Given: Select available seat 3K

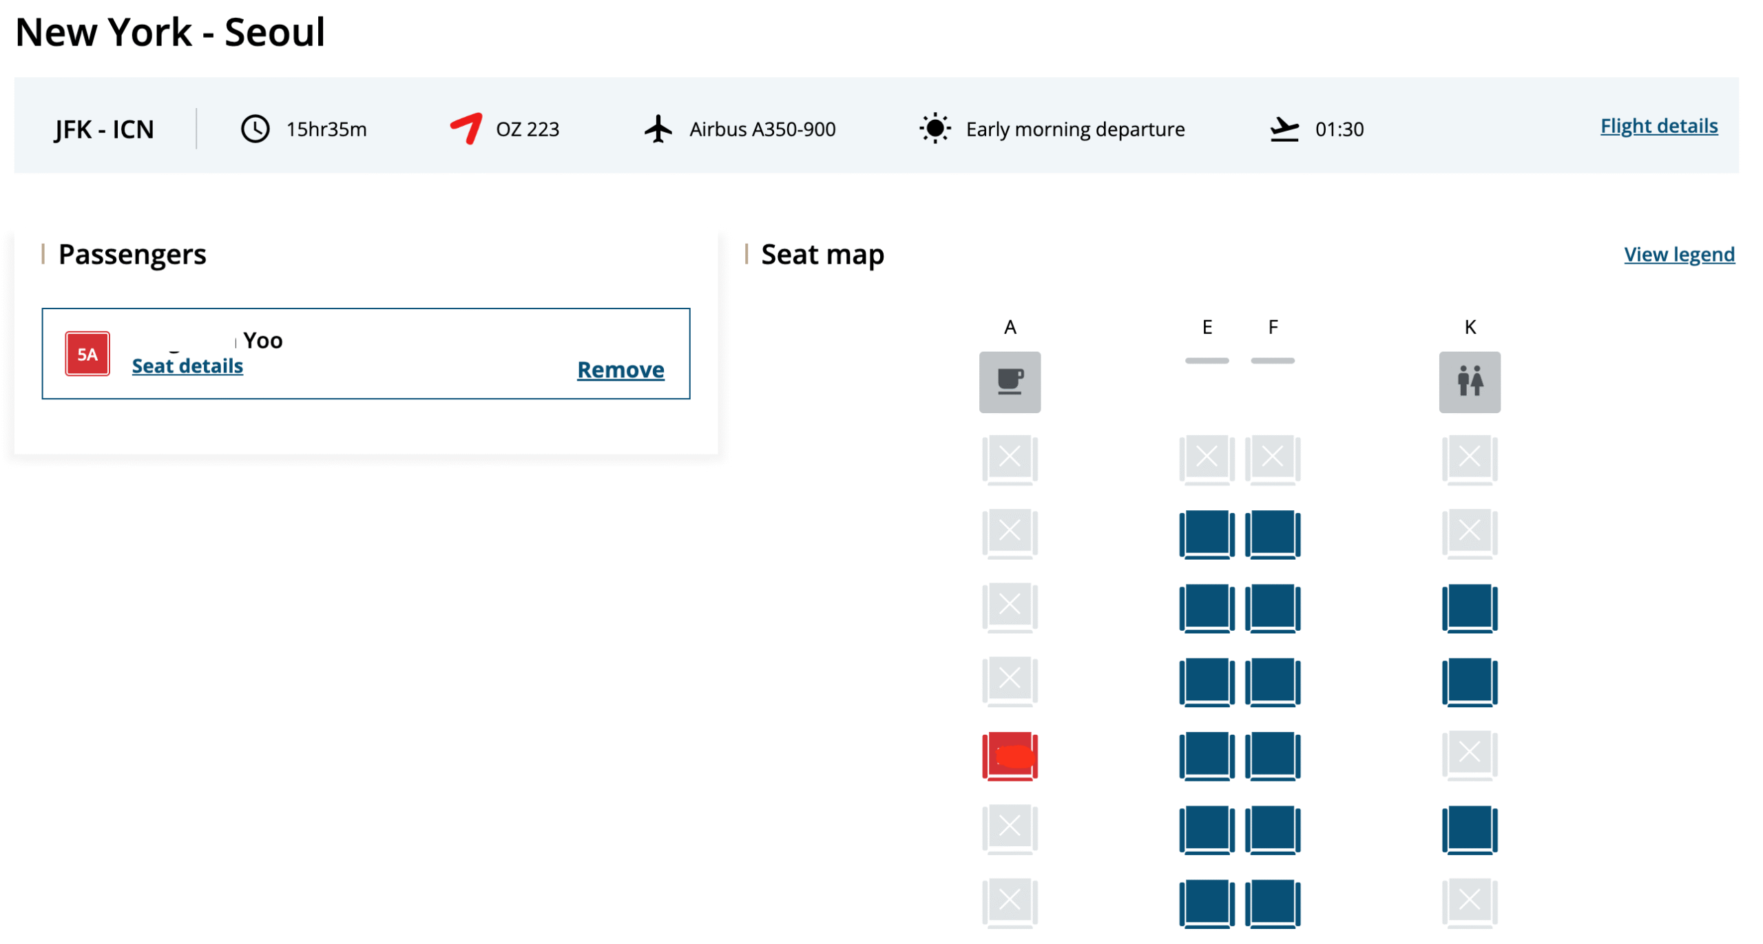Looking at the screenshot, I should [x=1468, y=607].
